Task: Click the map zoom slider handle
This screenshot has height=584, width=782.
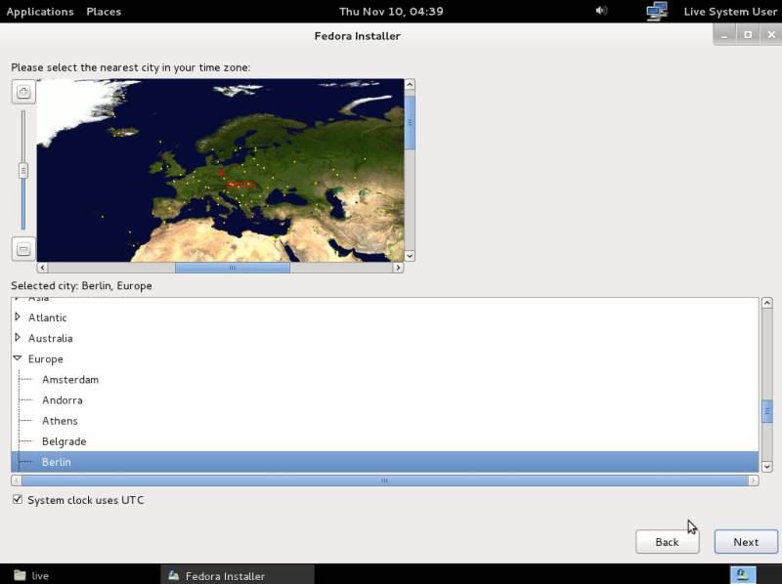Action: point(23,171)
